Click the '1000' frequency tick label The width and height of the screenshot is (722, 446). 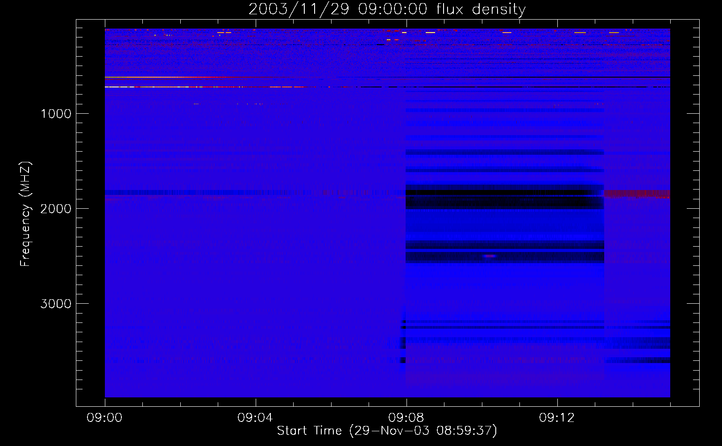pyautogui.click(x=56, y=114)
